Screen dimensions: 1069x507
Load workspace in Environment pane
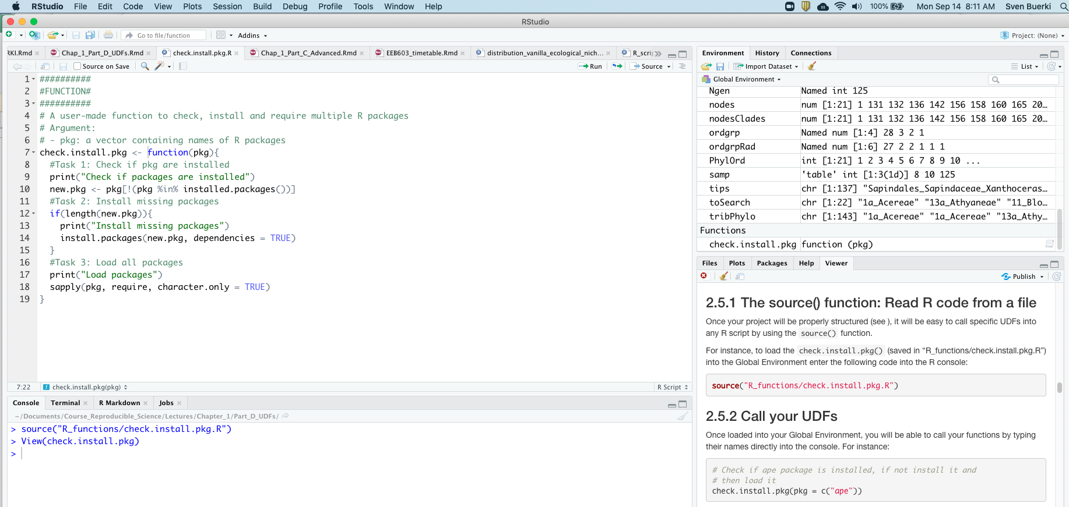(706, 66)
